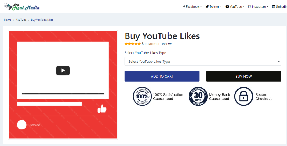Click the Buy Real Media logo
The image size is (287, 146).
click(x=22, y=6)
